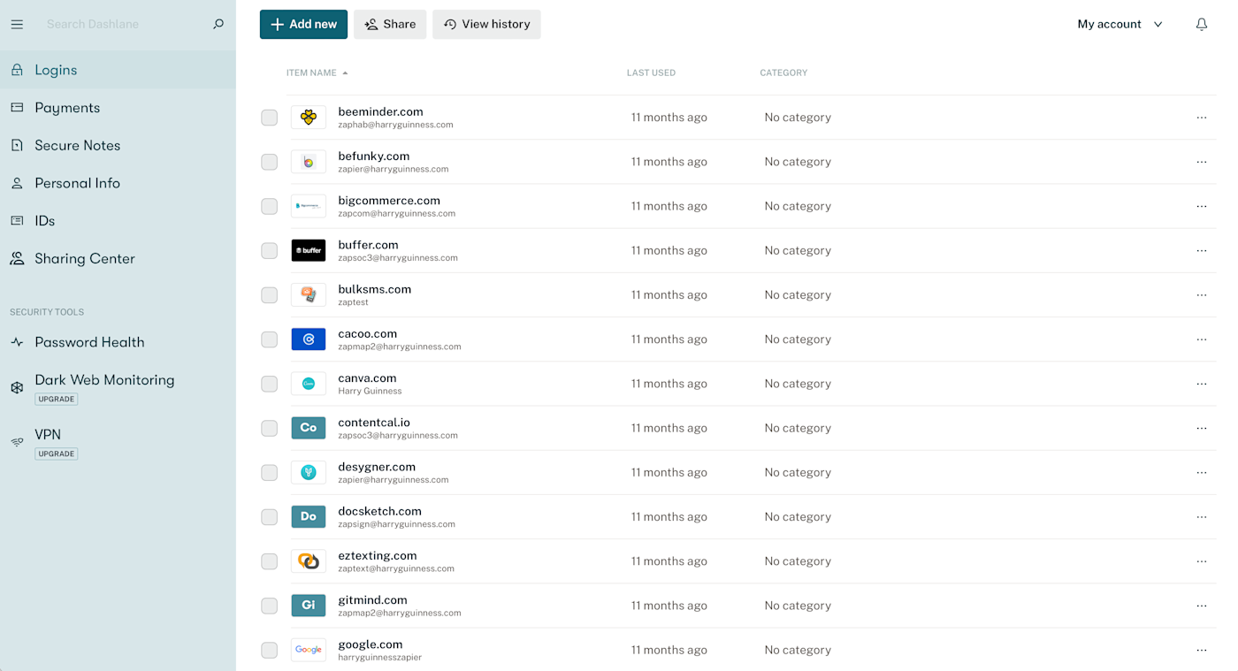The height and width of the screenshot is (671, 1238).
Task: Click the befunky.com site logo
Action: click(x=309, y=162)
